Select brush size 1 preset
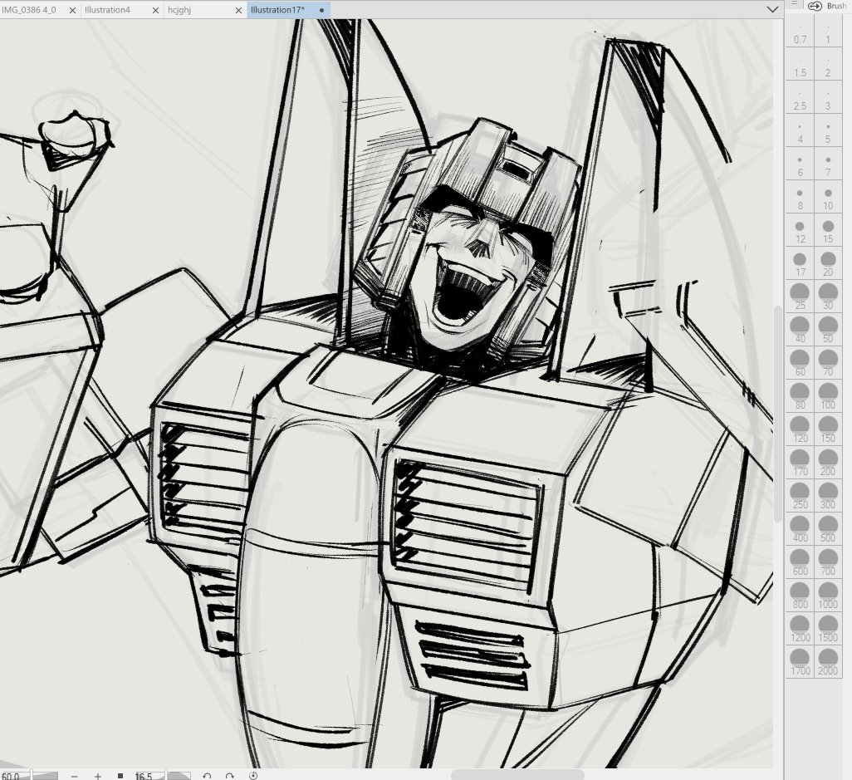This screenshot has width=852, height=780. (x=828, y=32)
